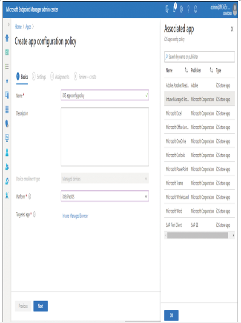Open the Groups icon in sidebar
241x323 pixels.
(x=7, y=167)
